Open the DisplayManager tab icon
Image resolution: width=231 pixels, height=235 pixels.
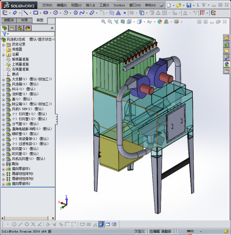tap(28, 28)
